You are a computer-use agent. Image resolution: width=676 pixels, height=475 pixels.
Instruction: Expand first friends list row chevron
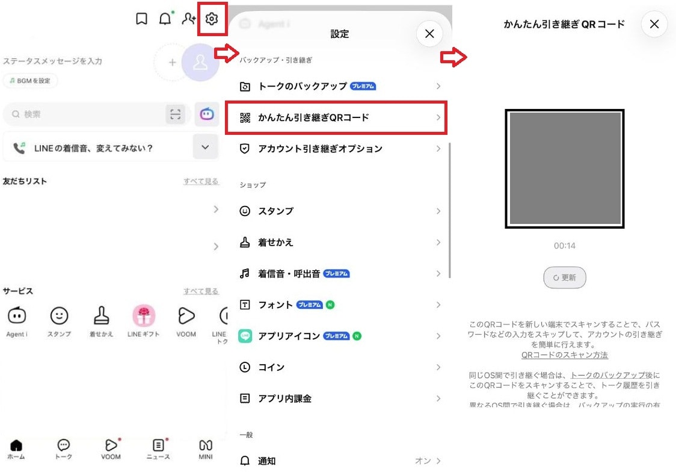[x=216, y=210]
